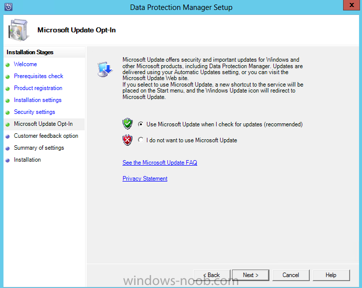Click green bullet beside Welcome stage

8,65
